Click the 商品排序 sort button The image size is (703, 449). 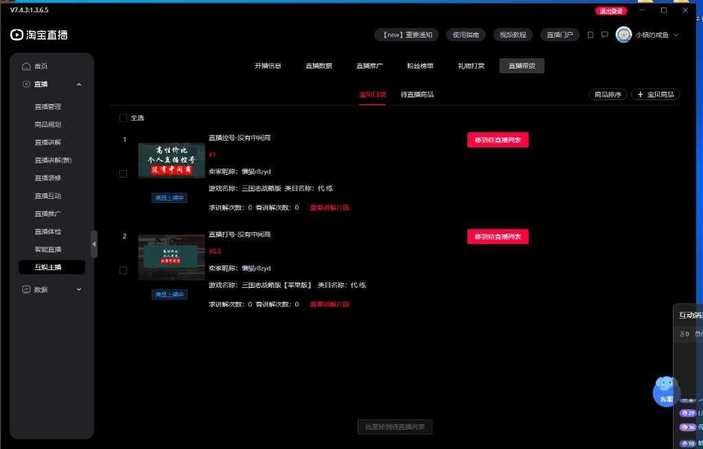[608, 95]
